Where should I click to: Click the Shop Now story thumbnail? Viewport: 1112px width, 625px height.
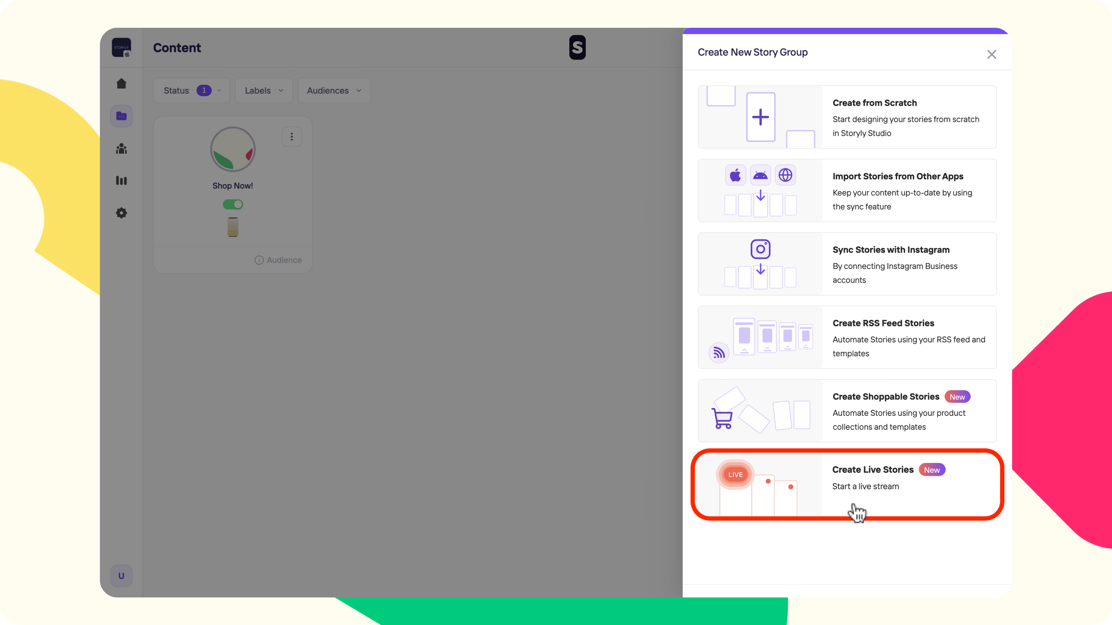[x=233, y=150]
